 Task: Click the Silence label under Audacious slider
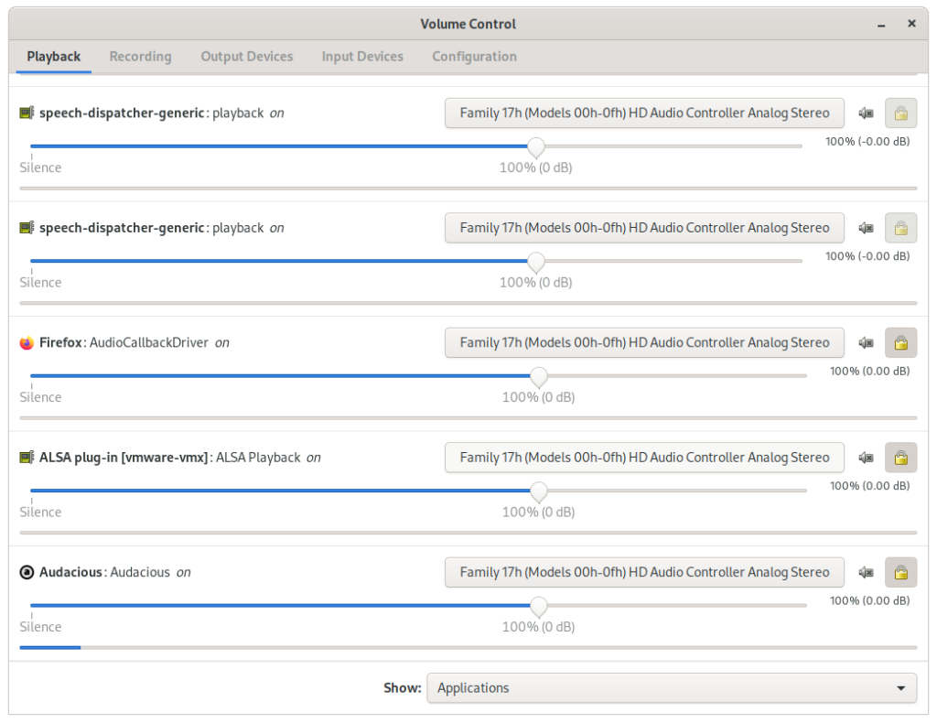tap(40, 627)
